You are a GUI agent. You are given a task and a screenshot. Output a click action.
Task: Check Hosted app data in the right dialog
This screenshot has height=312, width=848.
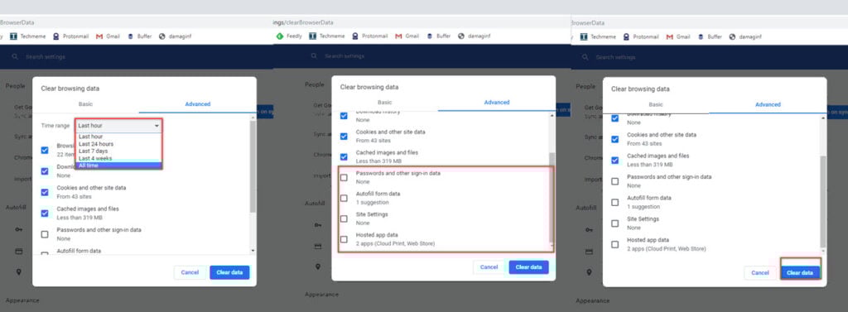[615, 244]
